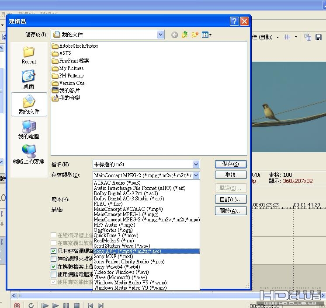Click the bird video preview

[289, 107]
